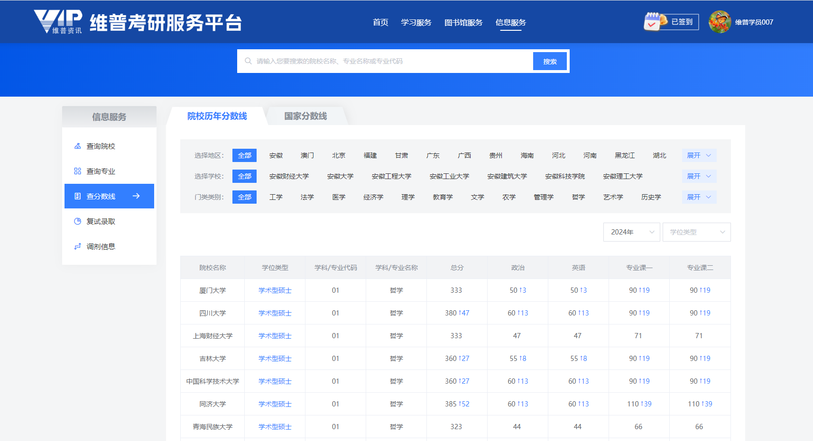Filter region by 澳门
813x441 pixels.
(307, 155)
